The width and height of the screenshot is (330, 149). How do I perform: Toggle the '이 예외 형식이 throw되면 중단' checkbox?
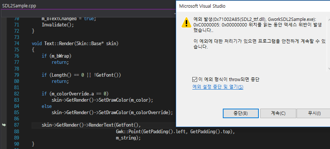pyautogui.click(x=195, y=80)
